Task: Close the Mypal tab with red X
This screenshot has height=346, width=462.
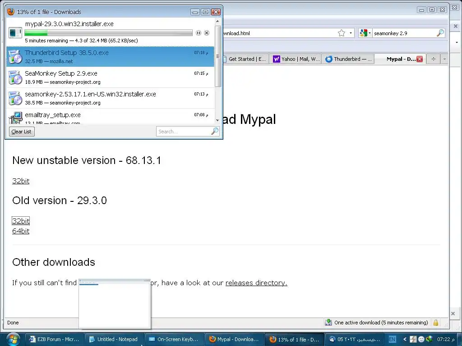Action: coord(420,59)
